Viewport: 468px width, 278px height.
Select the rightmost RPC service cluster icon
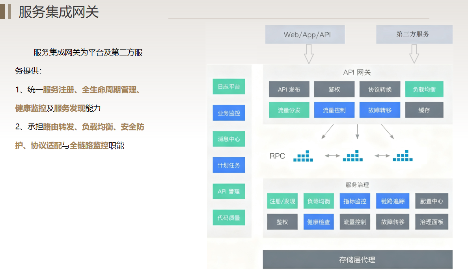click(x=403, y=156)
